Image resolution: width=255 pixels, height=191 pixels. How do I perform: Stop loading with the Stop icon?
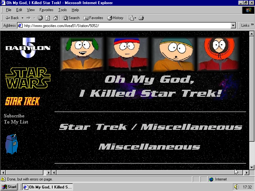[40, 18]
